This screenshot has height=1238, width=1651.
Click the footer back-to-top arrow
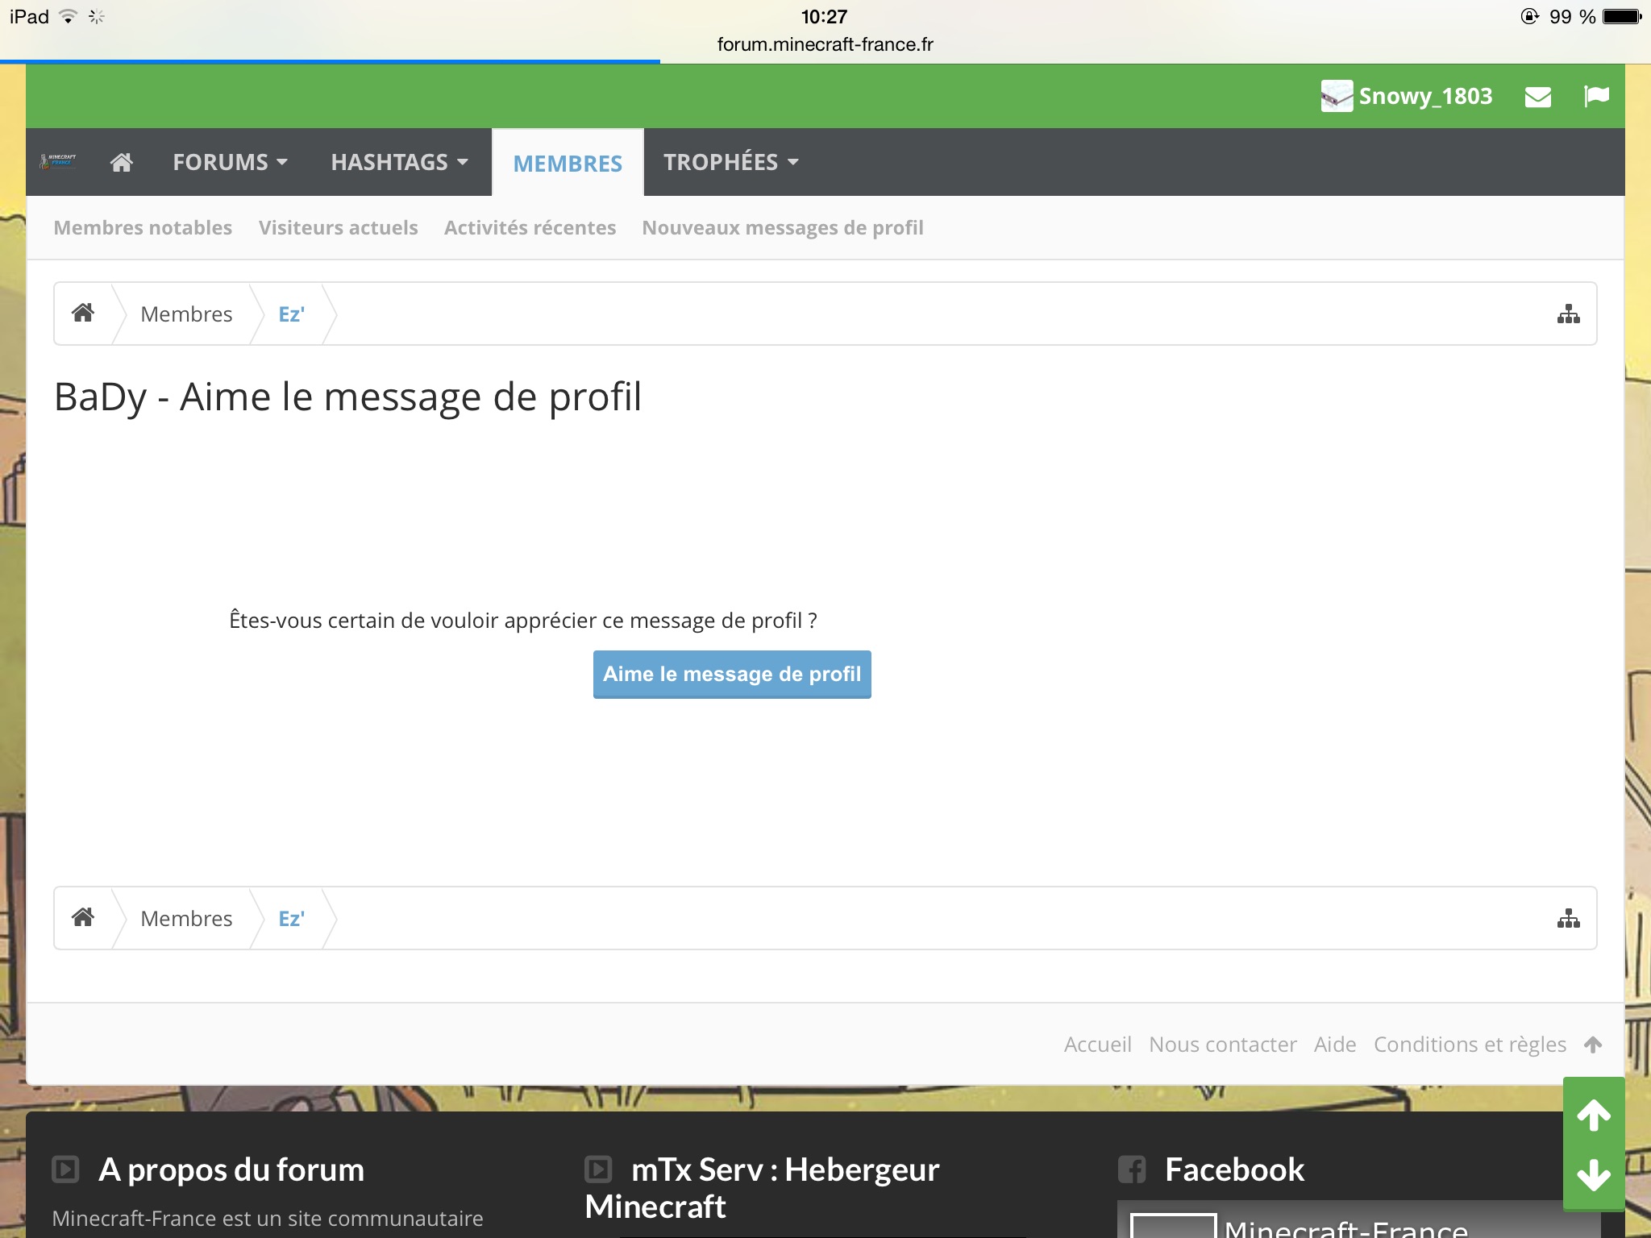[x=1592, y=1045]
